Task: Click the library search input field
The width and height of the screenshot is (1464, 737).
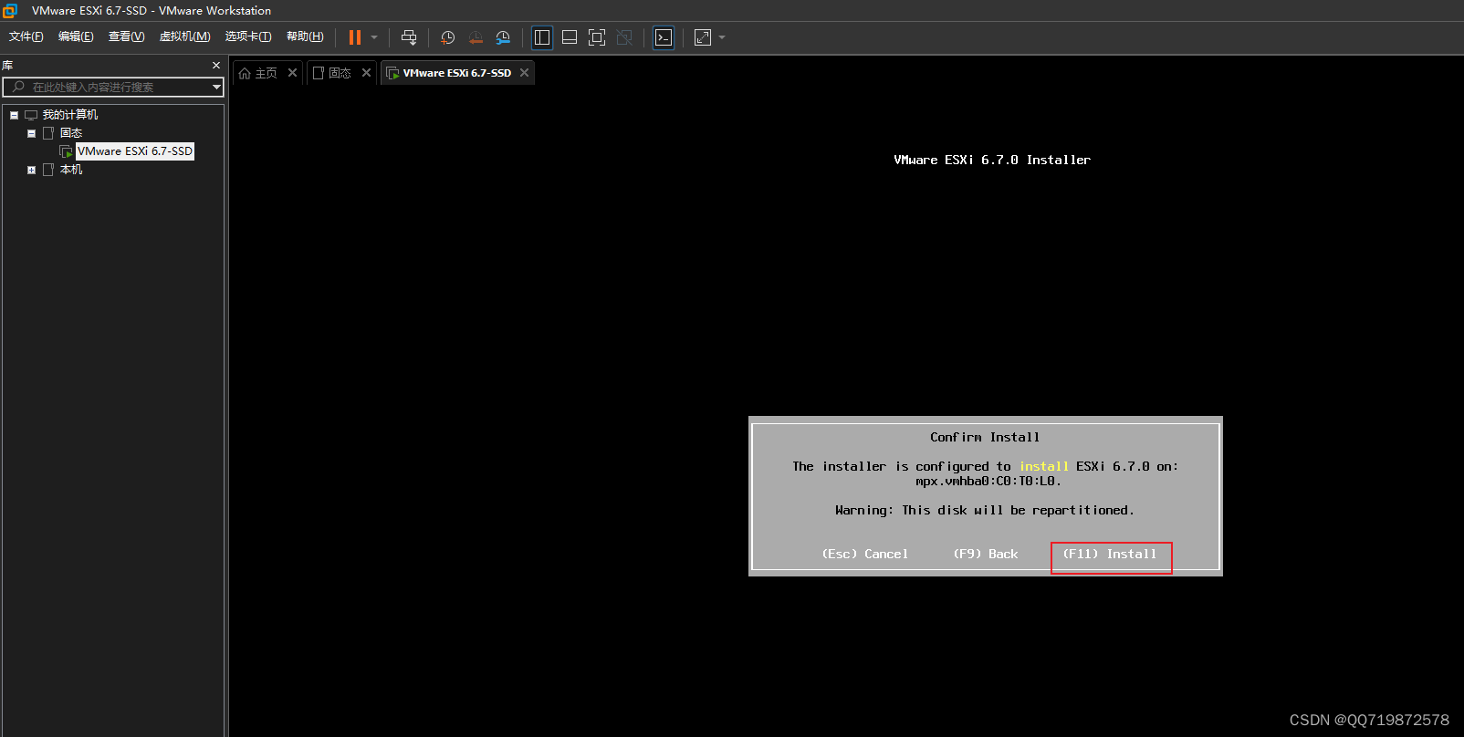Action: 113,87
